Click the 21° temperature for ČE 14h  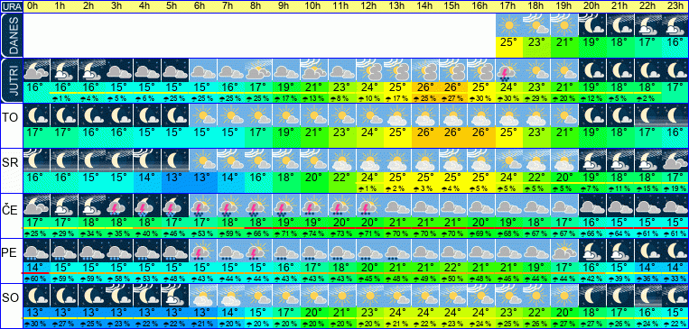[x=425, y=223]
